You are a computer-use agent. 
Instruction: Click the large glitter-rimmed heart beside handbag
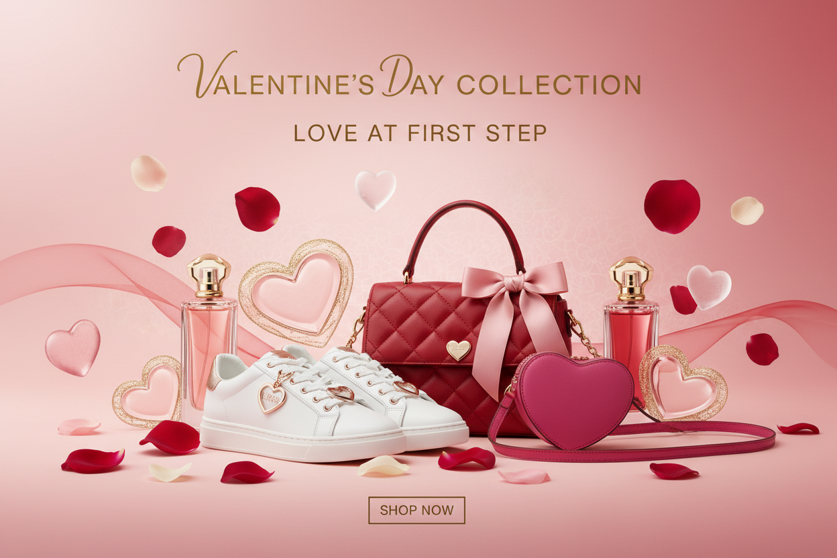point(296,292)
